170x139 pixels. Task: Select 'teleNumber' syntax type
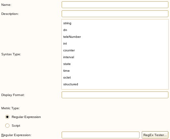[115, 37]
